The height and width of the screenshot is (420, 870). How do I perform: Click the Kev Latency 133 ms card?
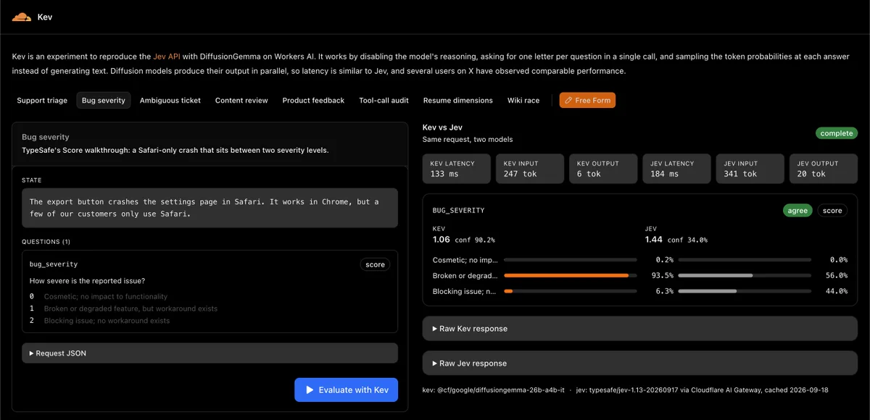pos(457,169)
